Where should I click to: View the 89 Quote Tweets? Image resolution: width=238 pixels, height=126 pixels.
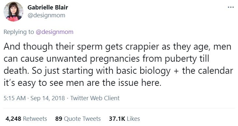pos(78,119)
